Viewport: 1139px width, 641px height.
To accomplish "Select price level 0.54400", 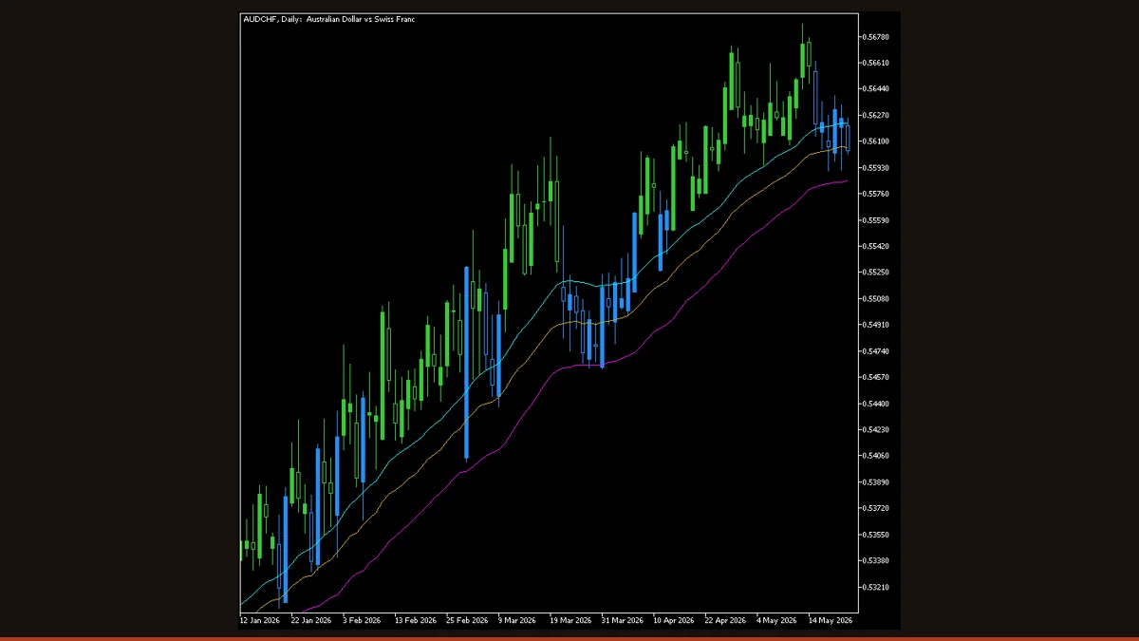I will (x=876, y=404).
